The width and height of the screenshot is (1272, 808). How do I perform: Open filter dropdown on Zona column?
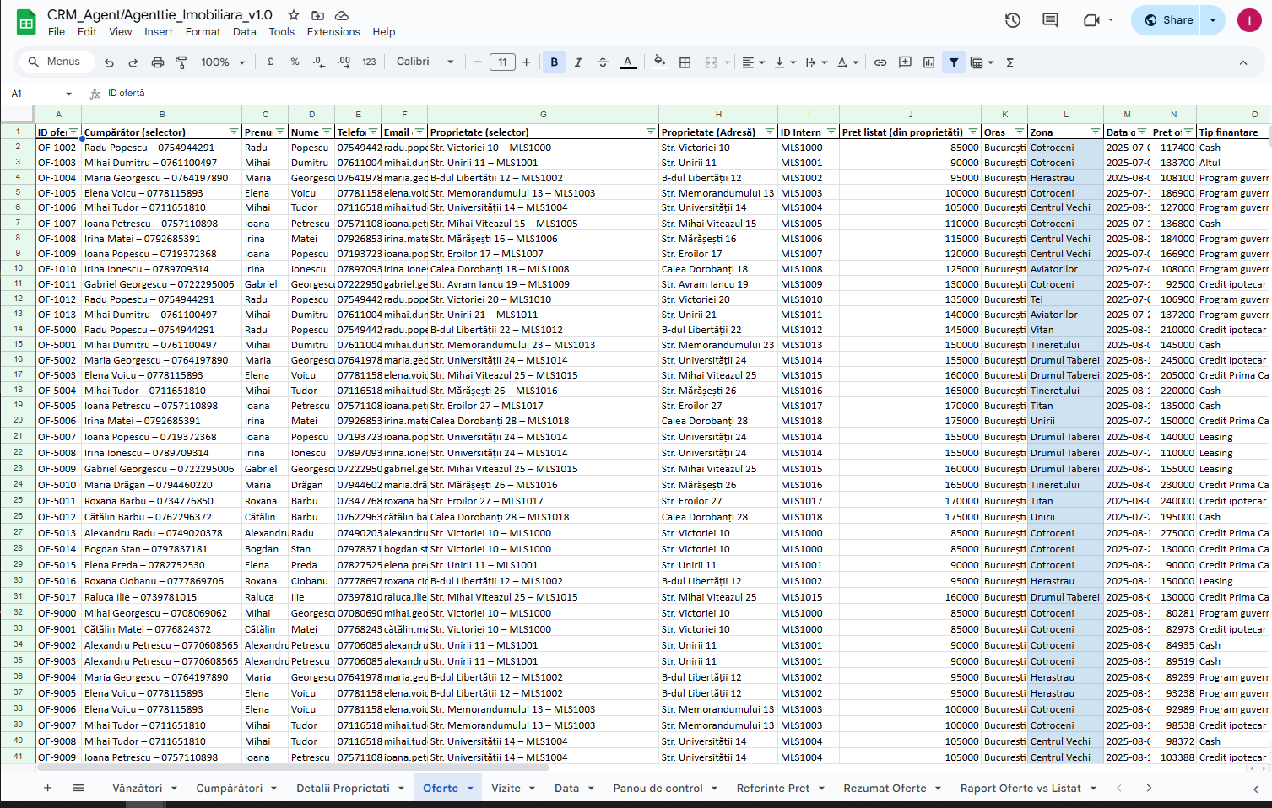click(1095, 132)
